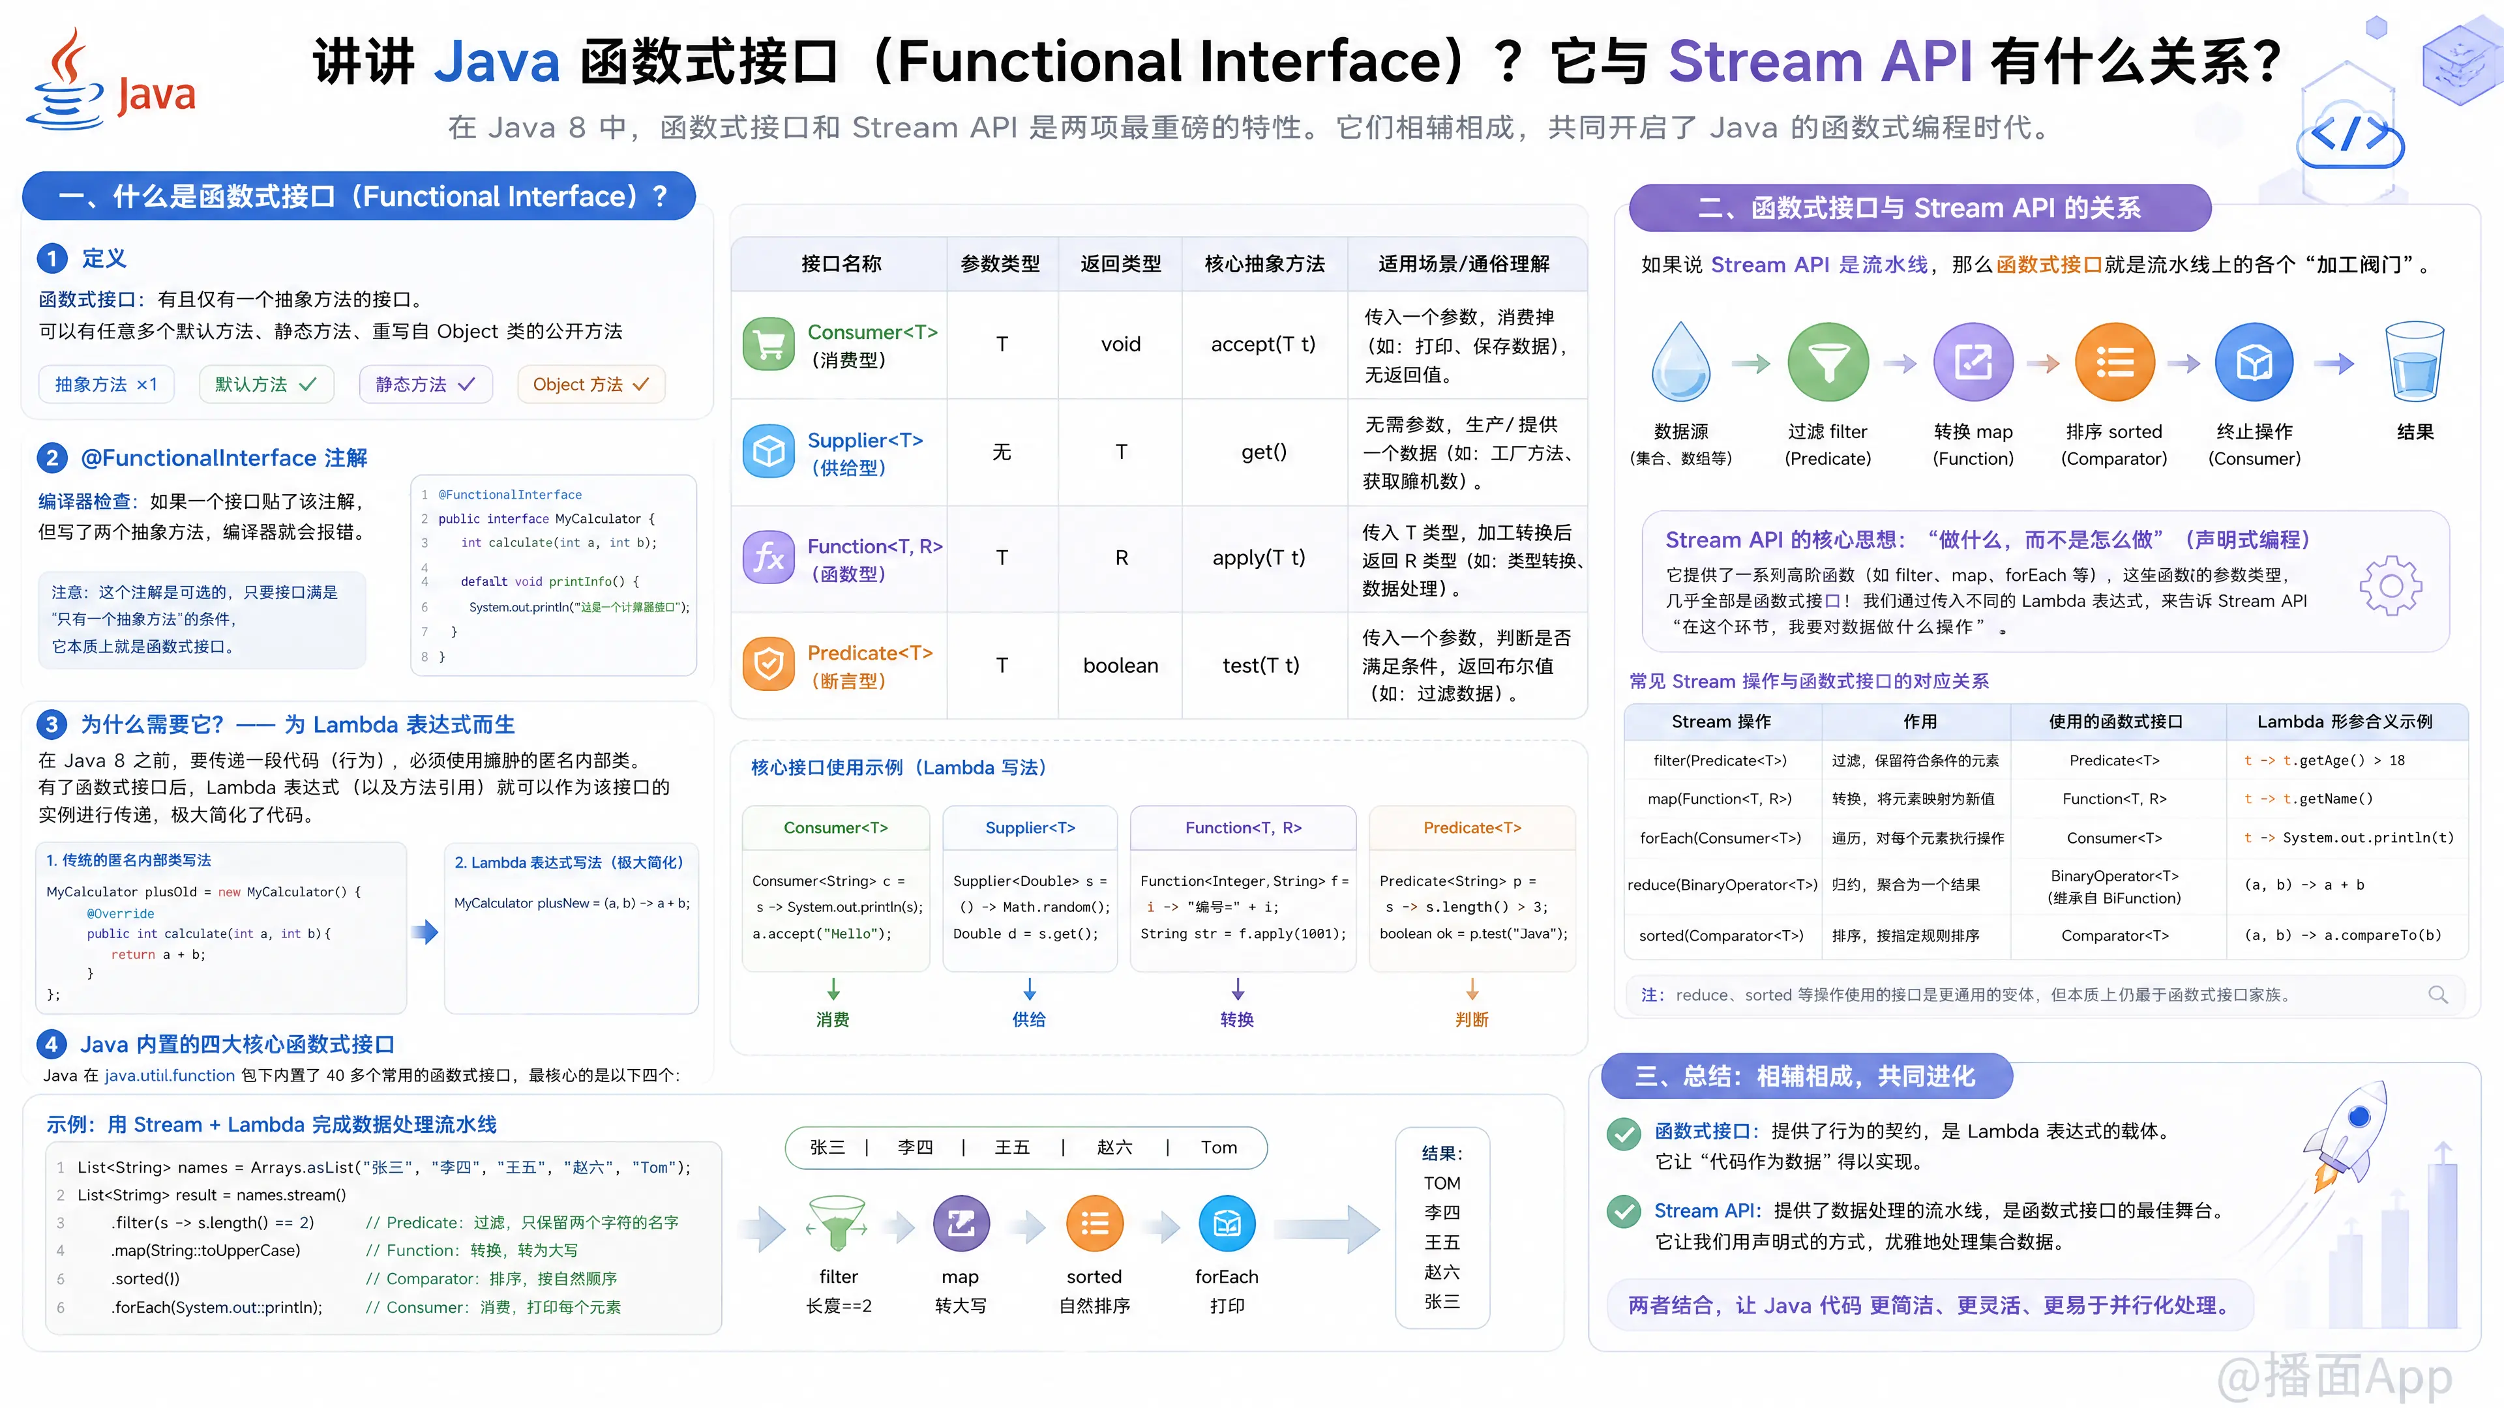Click the purple map icon above 转大写
This screenshot has height=1408, width=2504.
961,1224
